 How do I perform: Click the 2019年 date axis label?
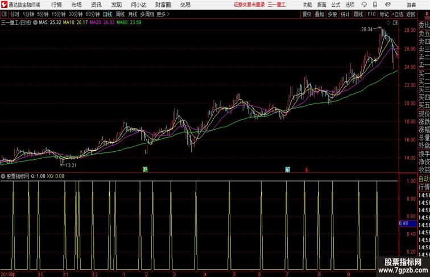[8, 274]
